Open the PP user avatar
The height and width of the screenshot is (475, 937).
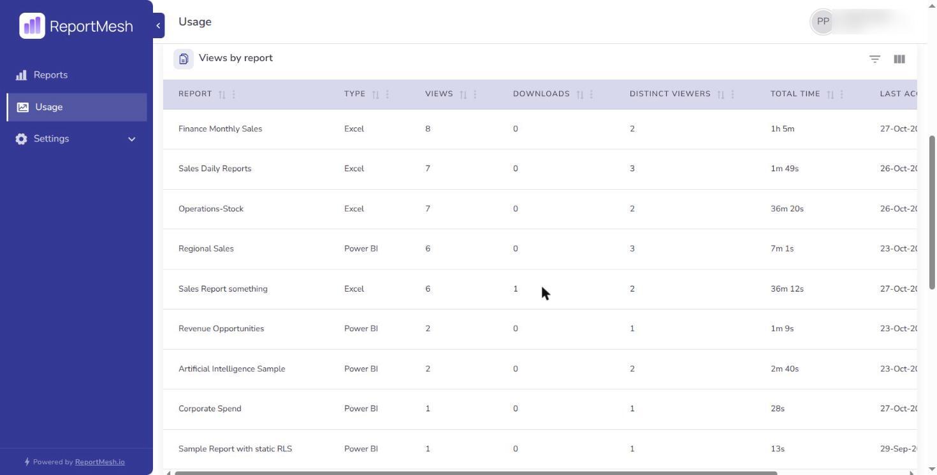pos(823,22)
